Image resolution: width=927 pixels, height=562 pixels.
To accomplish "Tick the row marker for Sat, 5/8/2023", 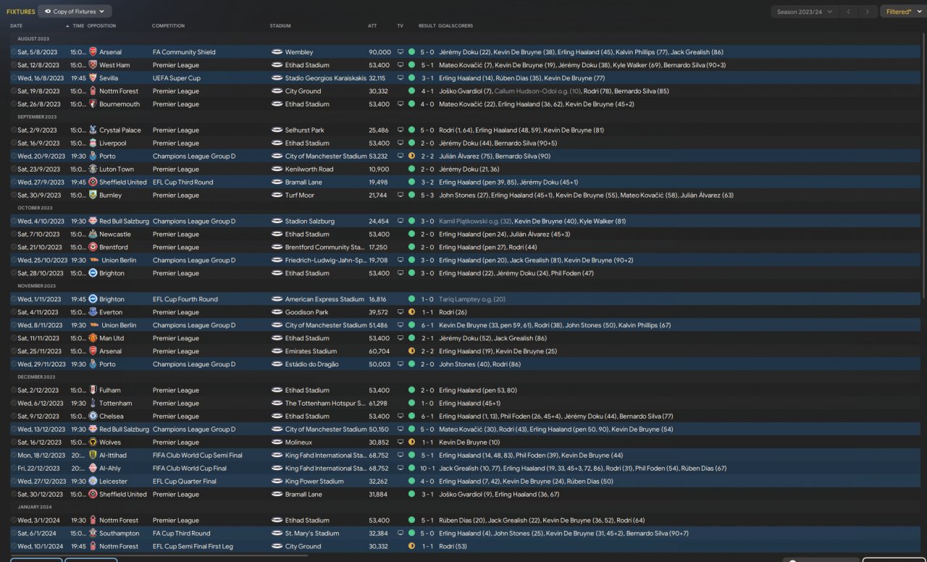I will pyautogui.click(x=13, y=52).
